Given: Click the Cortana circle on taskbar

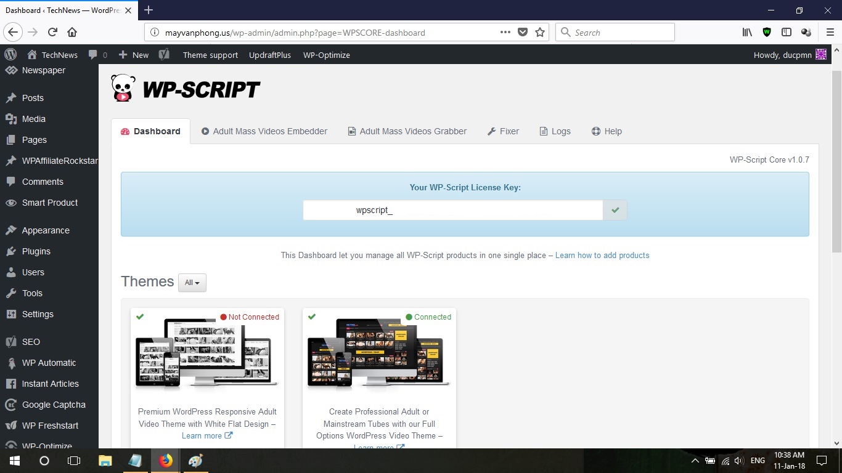Looking at the screenshot, I should click(44, 461).
